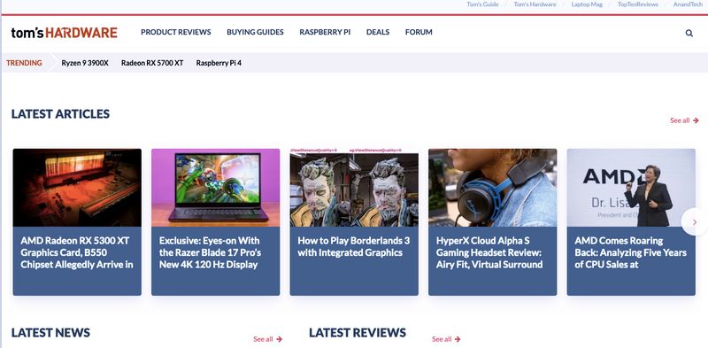Open Product Reviews menu
Viewport: 708px width, 348px height.
pos(175,32)
